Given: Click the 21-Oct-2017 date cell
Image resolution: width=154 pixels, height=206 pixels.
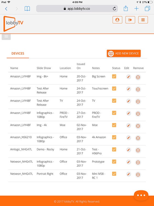Looking at the screenshot, I should tap(81, 151).
